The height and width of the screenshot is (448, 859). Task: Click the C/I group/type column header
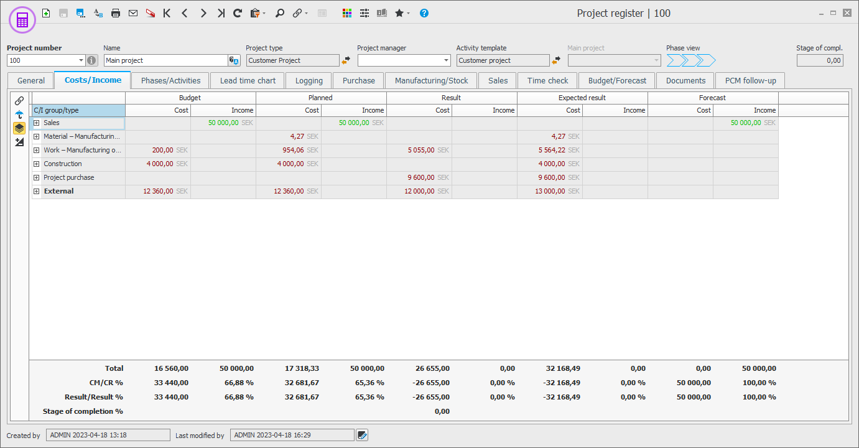tap(78, 110)
